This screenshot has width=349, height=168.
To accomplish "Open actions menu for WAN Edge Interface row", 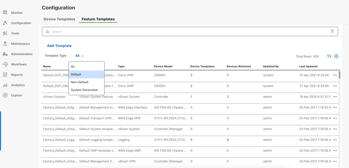I will 335,108.
